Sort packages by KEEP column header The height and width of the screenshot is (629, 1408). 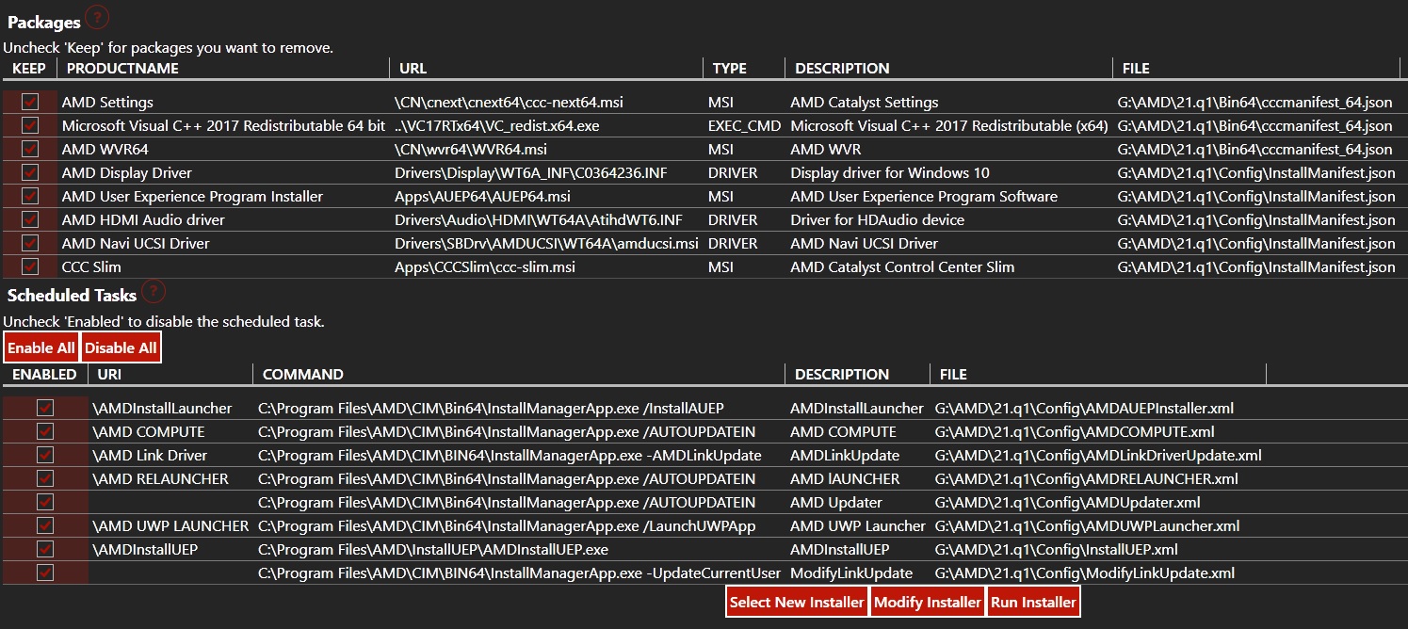click(29, 68)
